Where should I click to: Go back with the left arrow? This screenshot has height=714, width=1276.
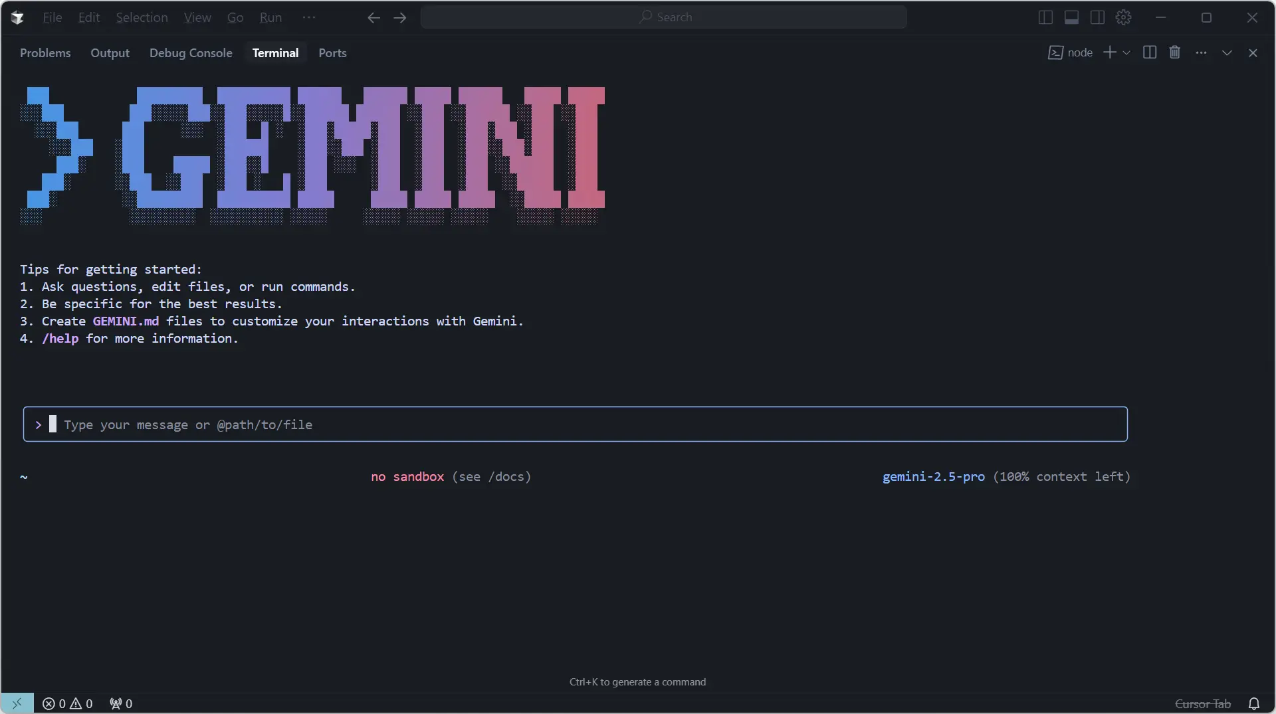click(373, 18)
